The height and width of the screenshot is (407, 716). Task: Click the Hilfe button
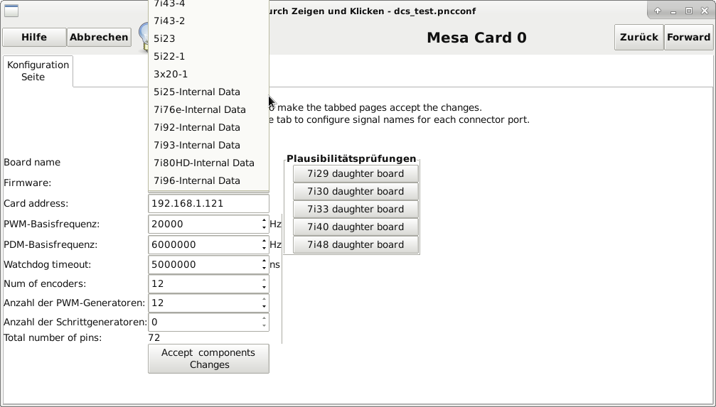(34, 37)
